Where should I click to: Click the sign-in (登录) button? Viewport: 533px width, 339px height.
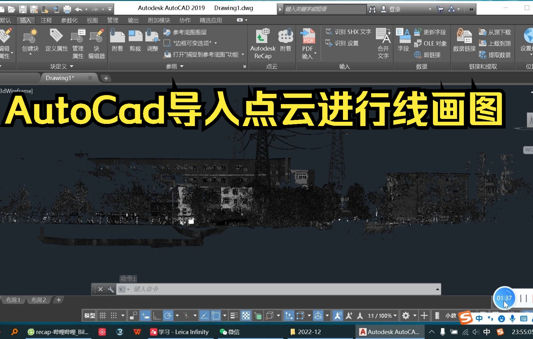pos(391,9)
